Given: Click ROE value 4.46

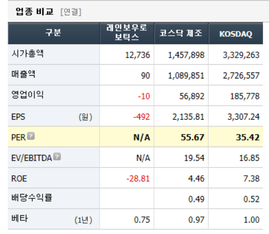Looking at the screenshot, I should (x=196, y=179).
